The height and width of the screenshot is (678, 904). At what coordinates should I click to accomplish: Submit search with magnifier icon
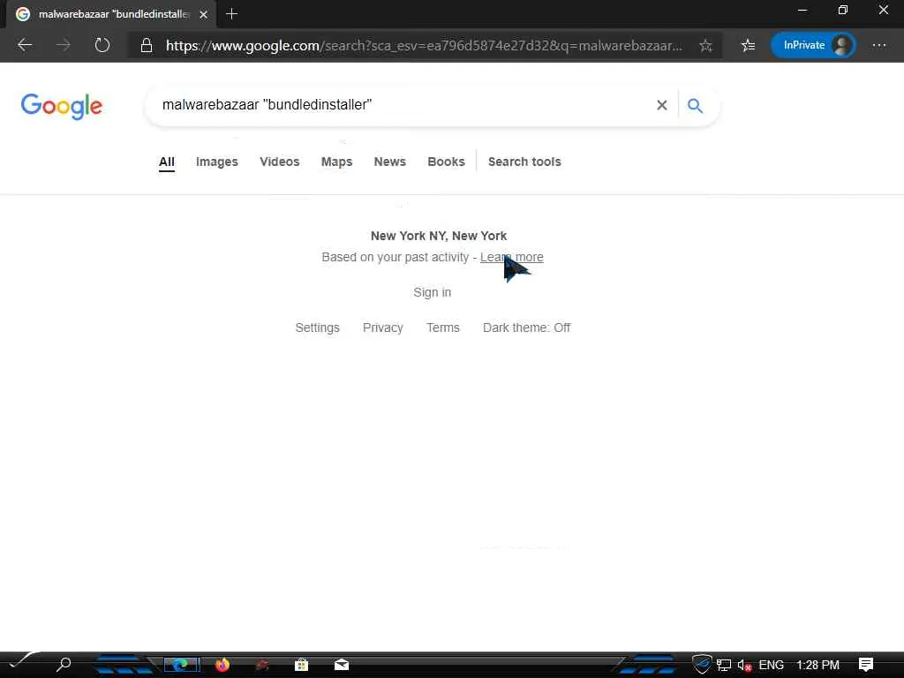click(x=696, y=106)
